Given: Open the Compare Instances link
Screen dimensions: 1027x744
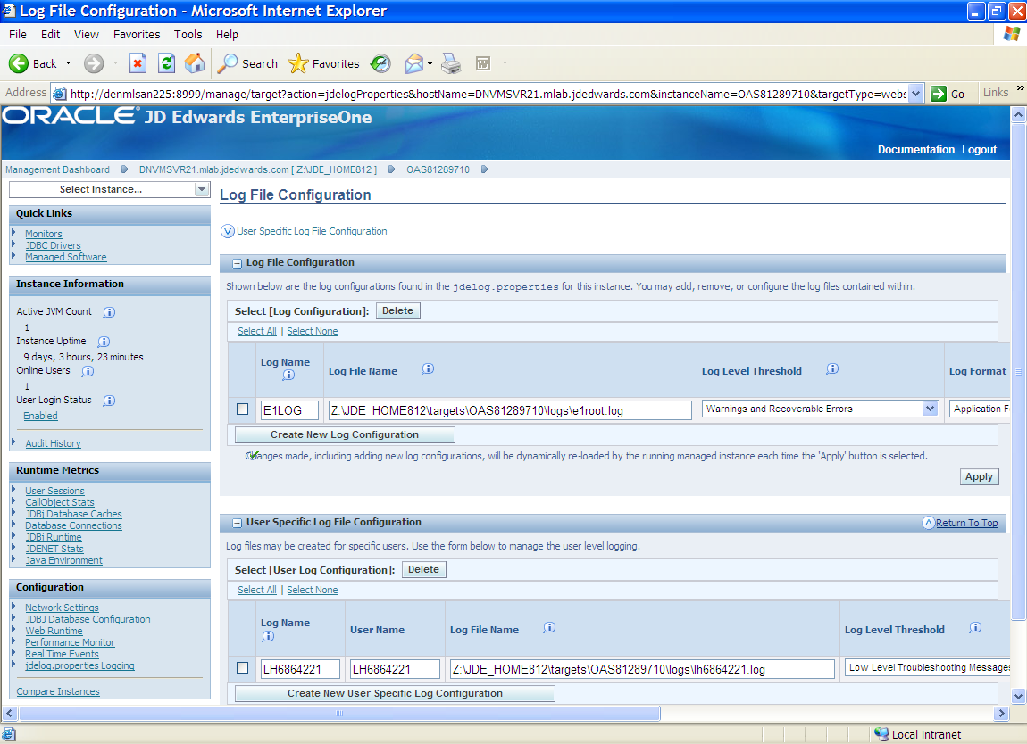Looking at the screenshot, I should pos(58,691).
